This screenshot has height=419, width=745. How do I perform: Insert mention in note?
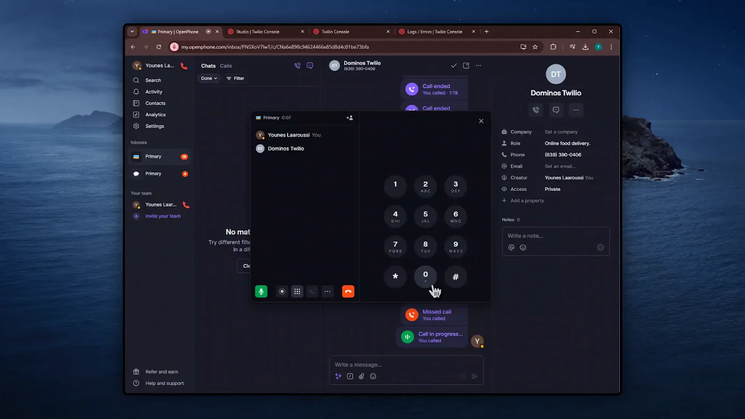coord(511,248)
